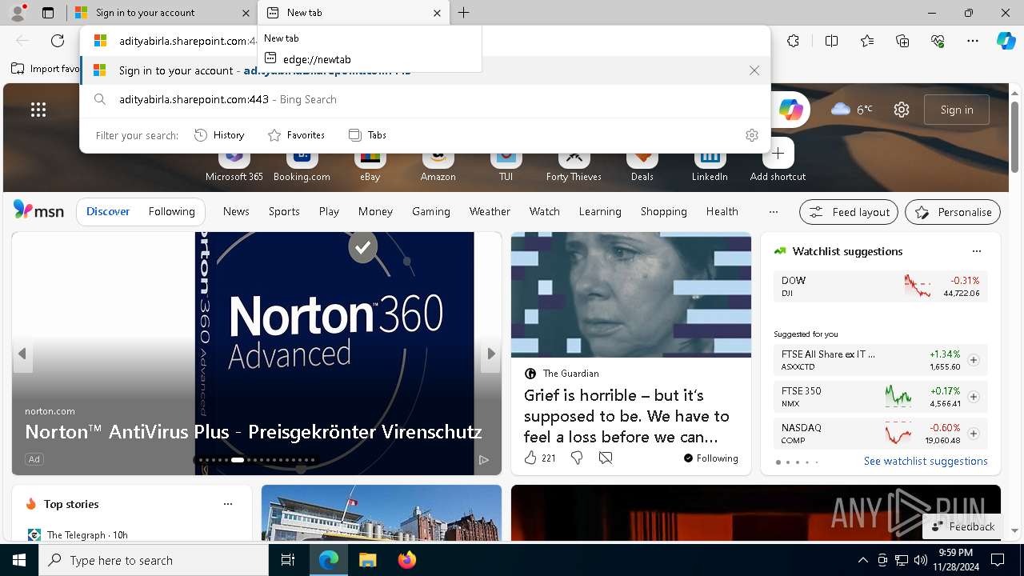The width and height of the screenshot is (1024, 576).
Task: Open address bar search settings gear
Action: pyautogui.click(x=751, y=135)
